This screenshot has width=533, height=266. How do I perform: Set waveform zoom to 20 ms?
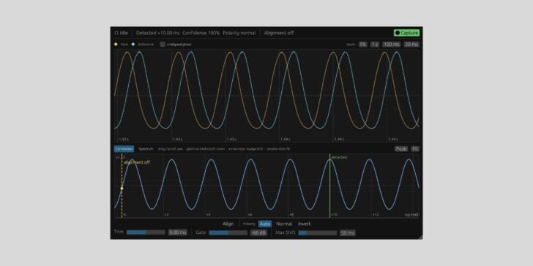(x=411, y=44)
